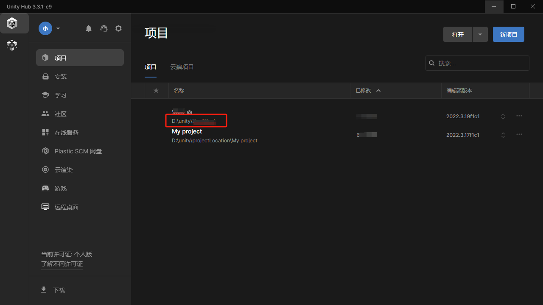This screenshot has width=543, height=305.
Task: Sort projects by 名称 column
Action: pyautogui.click(x=179, y=91)
